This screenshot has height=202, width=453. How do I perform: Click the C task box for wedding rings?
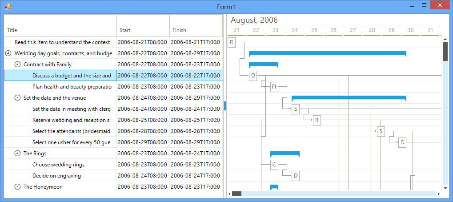[x=274, y=165]
